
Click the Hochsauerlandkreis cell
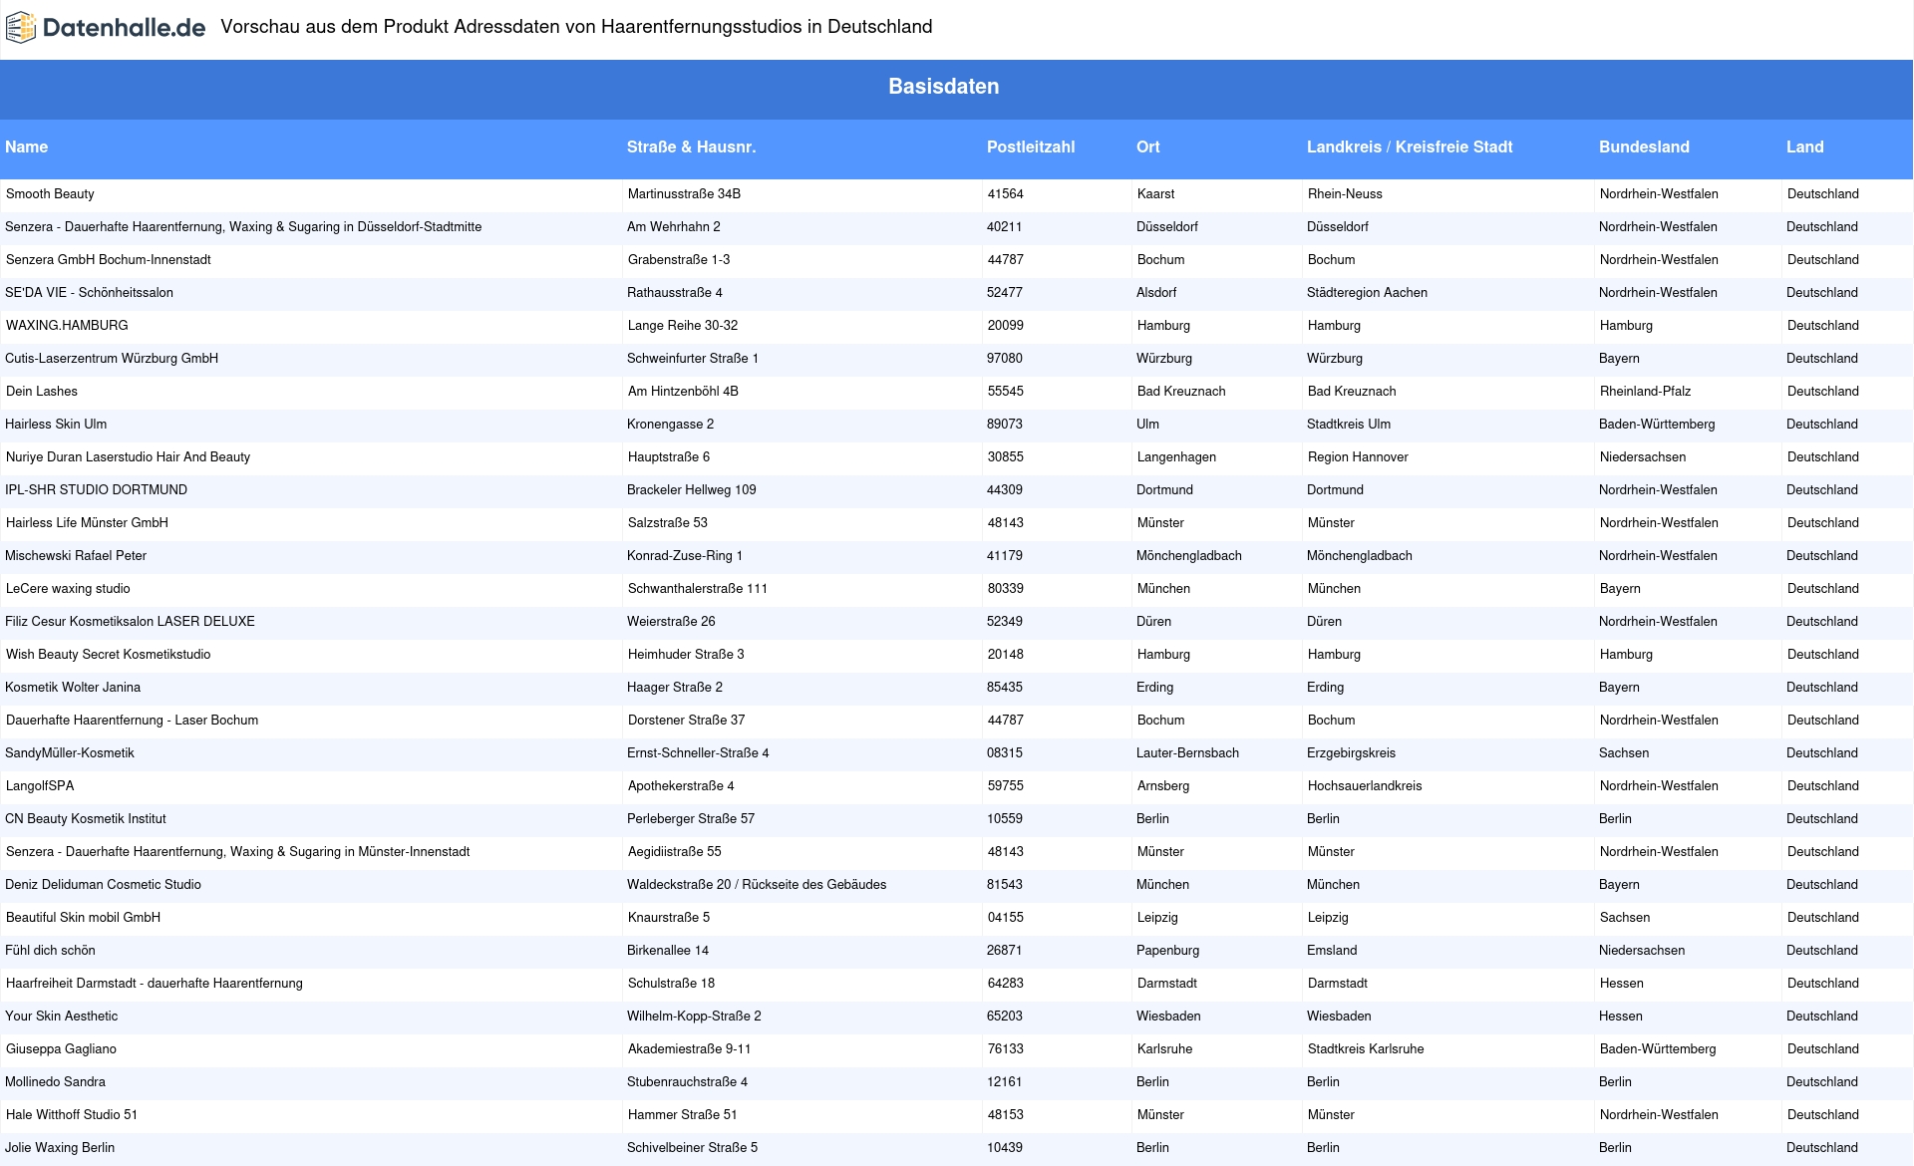(1365, 786)
